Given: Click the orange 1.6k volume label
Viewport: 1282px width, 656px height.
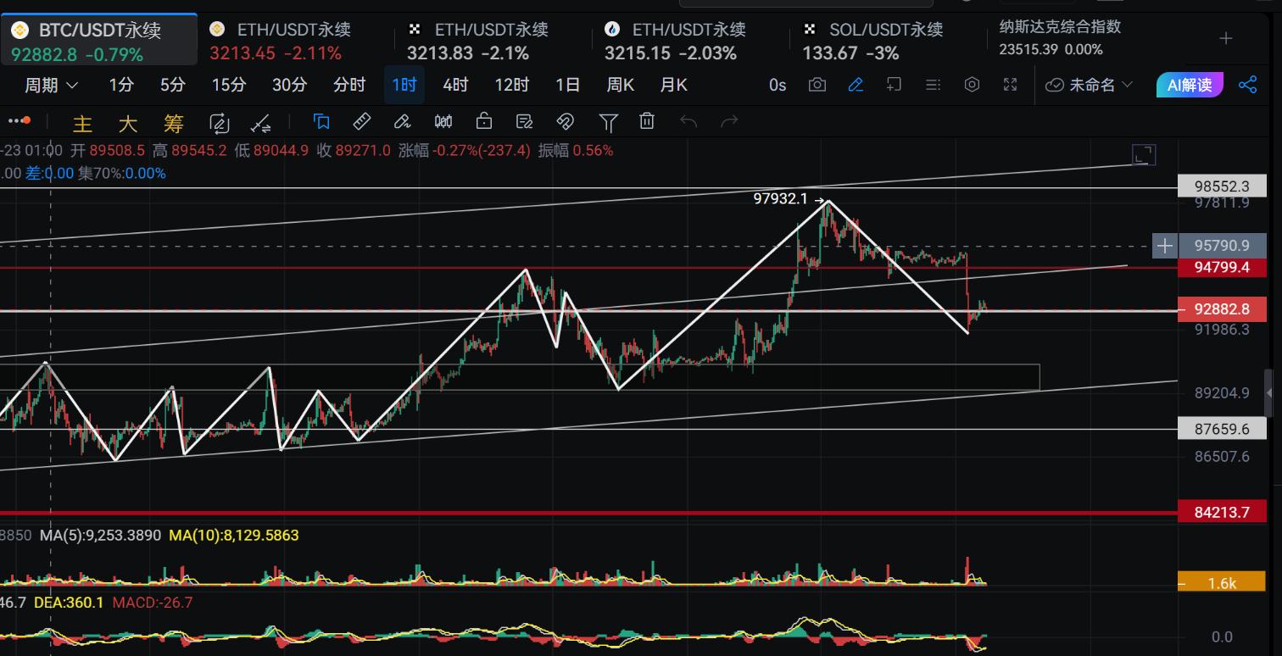Looking at the screenshot, I should 1222,582.
